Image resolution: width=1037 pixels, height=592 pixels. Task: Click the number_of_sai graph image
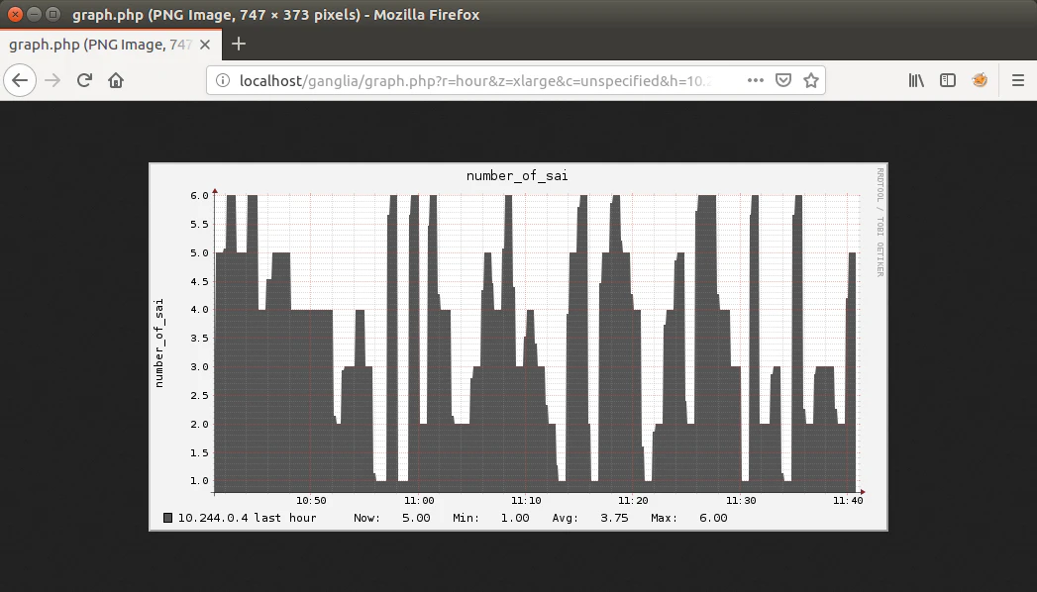tap(519, 346)
